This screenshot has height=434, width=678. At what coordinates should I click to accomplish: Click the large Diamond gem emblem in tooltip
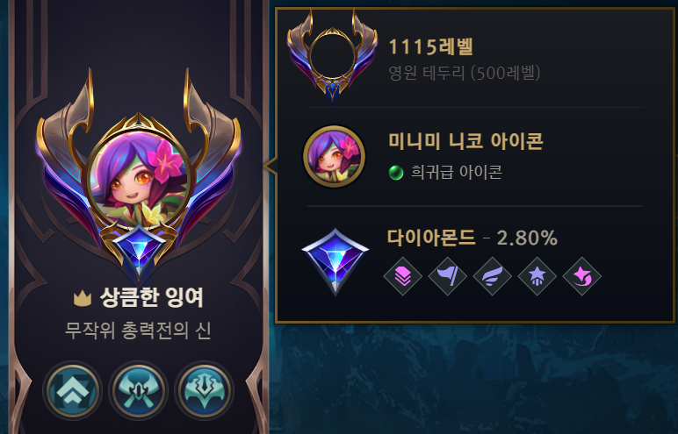pyautogui.click(x=335, y=261)
